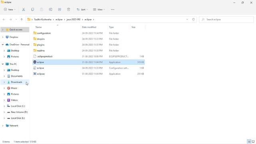Open the Sort dropdown
The width and height of the screenshot is (256, 144).
coord(82,10)
